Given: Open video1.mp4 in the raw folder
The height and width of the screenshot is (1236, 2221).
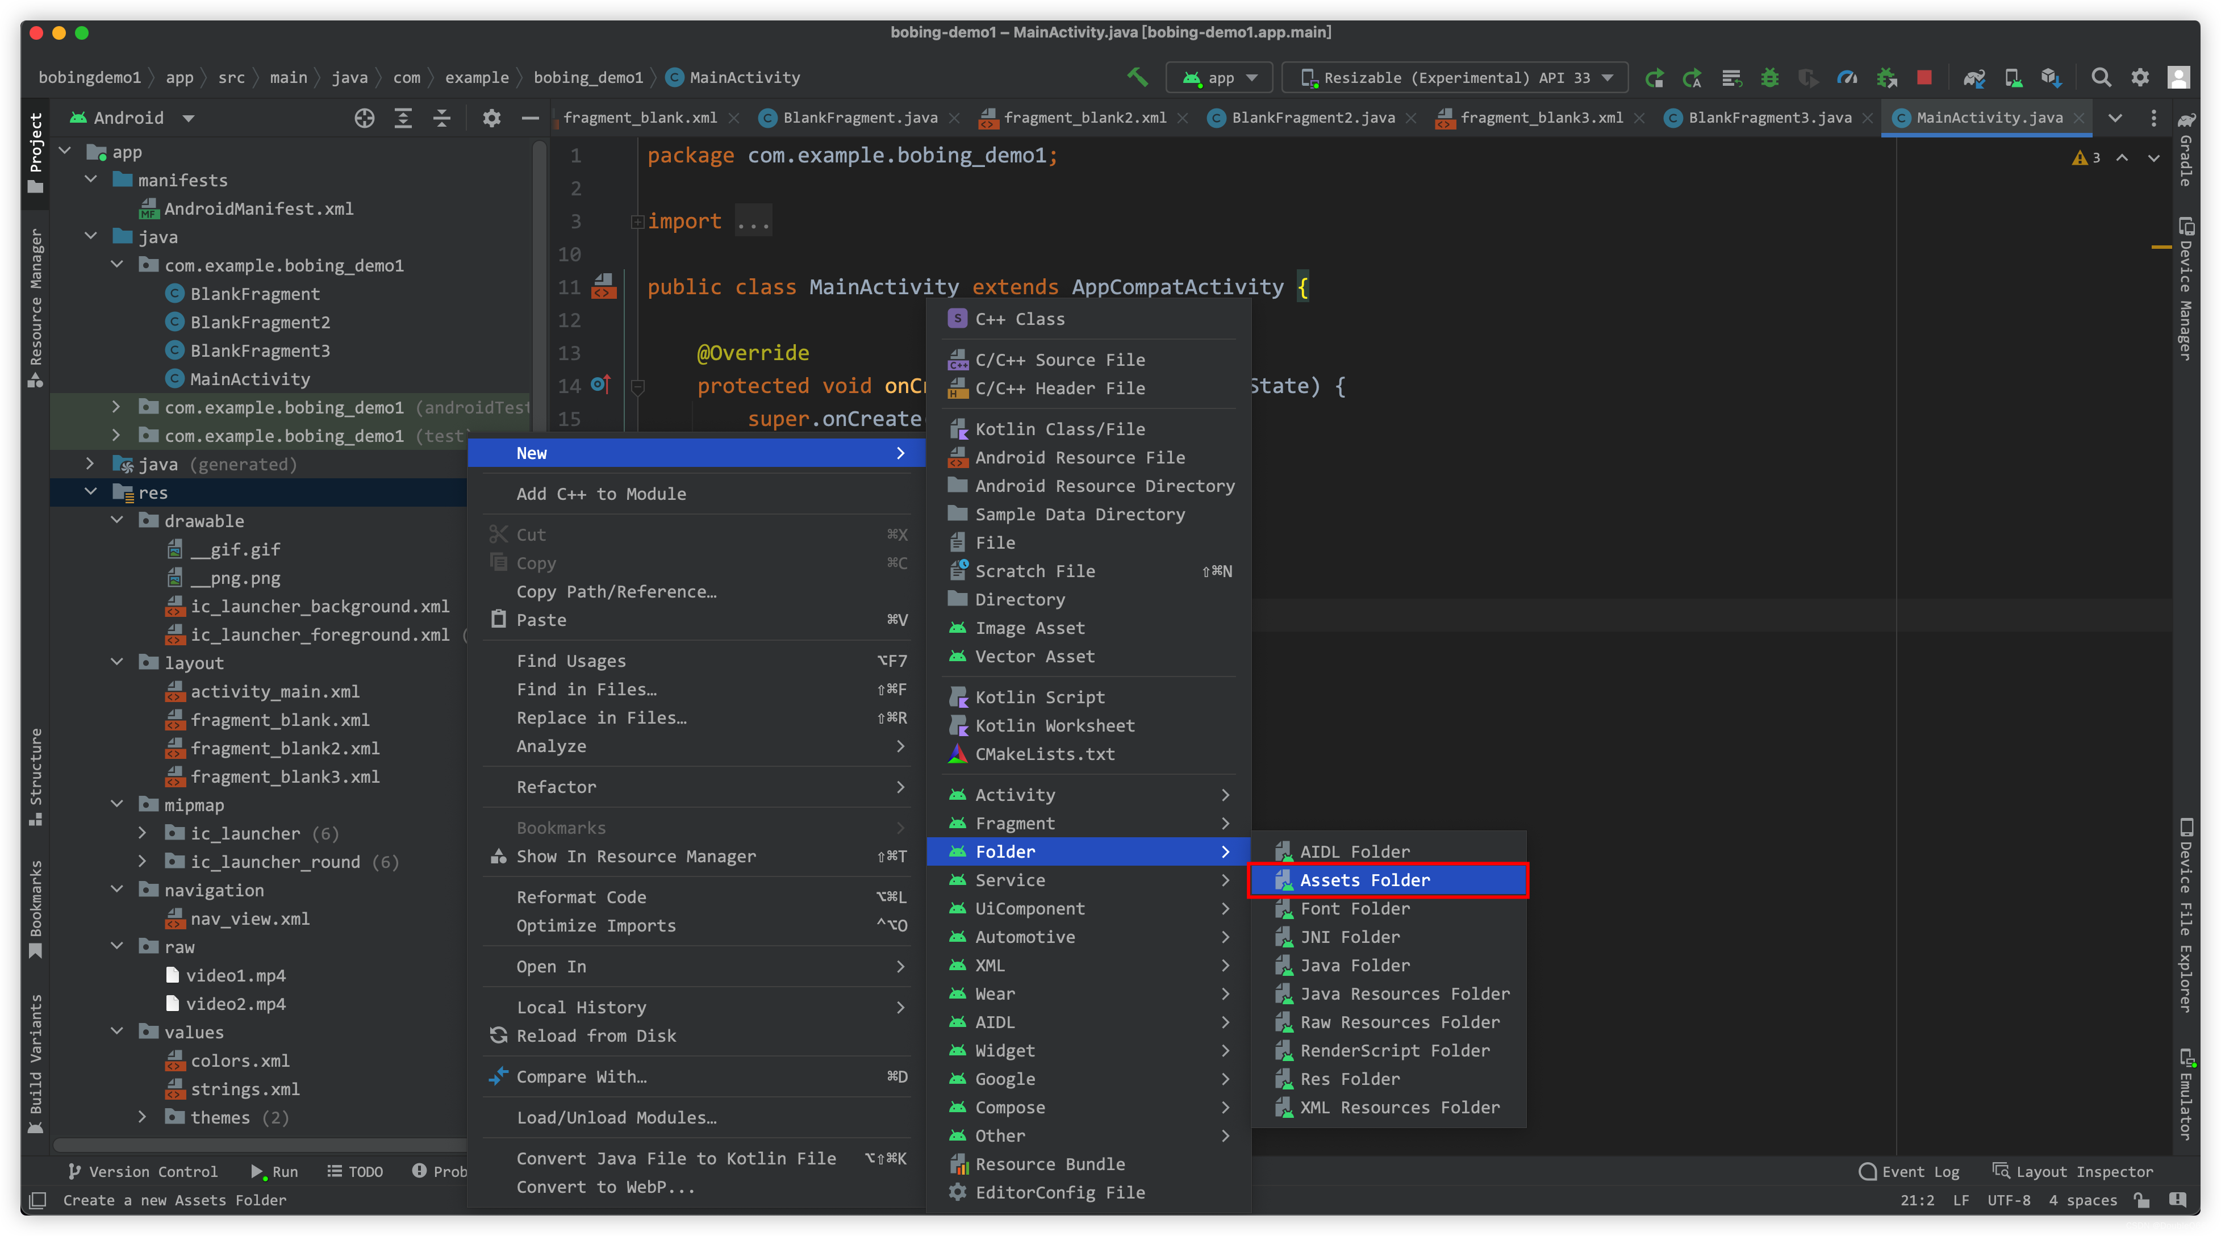Looking at the screenshot, I should coord(235,975).
